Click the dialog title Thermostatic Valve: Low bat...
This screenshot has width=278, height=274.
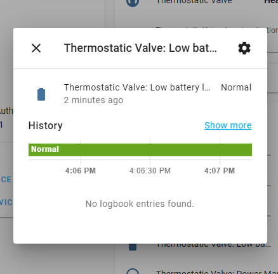coord(140,48)
